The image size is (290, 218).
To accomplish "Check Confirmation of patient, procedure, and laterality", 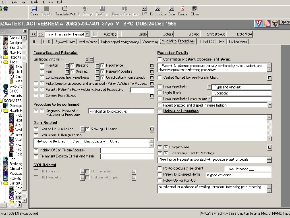I will (x=159, y=59).
